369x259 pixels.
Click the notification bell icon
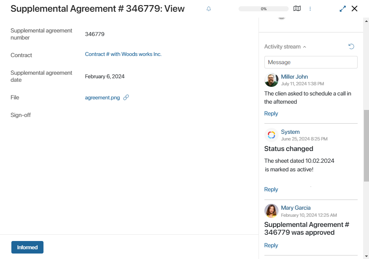(x=208, y=9)
